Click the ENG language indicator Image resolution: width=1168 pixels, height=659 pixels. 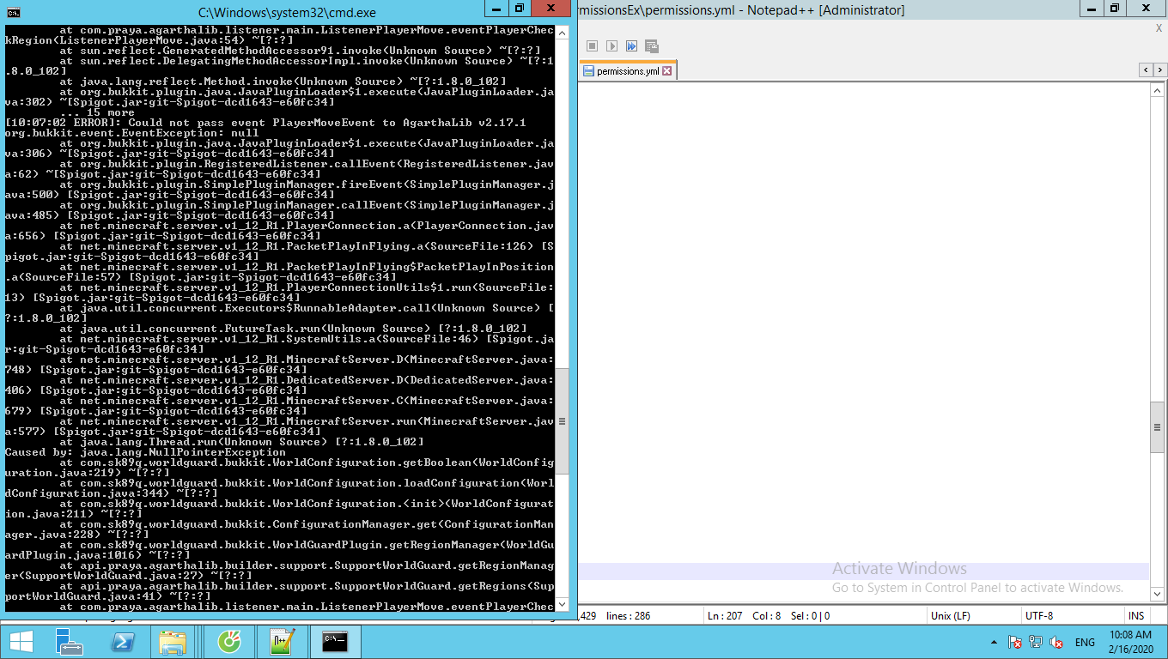pos(1085,642)
